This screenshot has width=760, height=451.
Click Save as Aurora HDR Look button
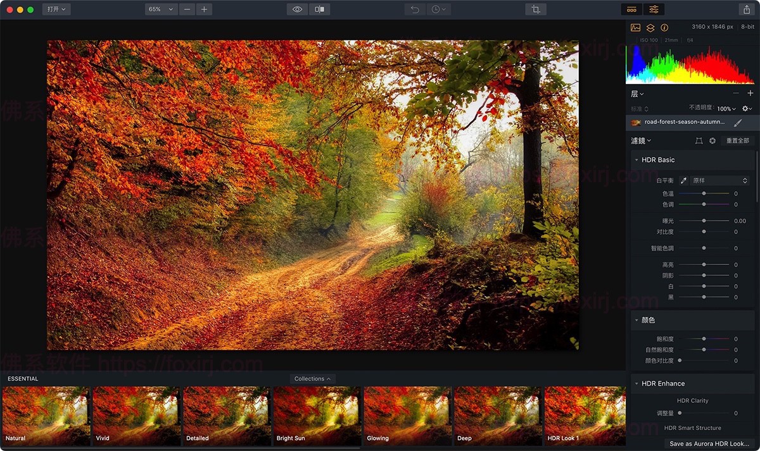pyautogui.click(x=709, y=443)
